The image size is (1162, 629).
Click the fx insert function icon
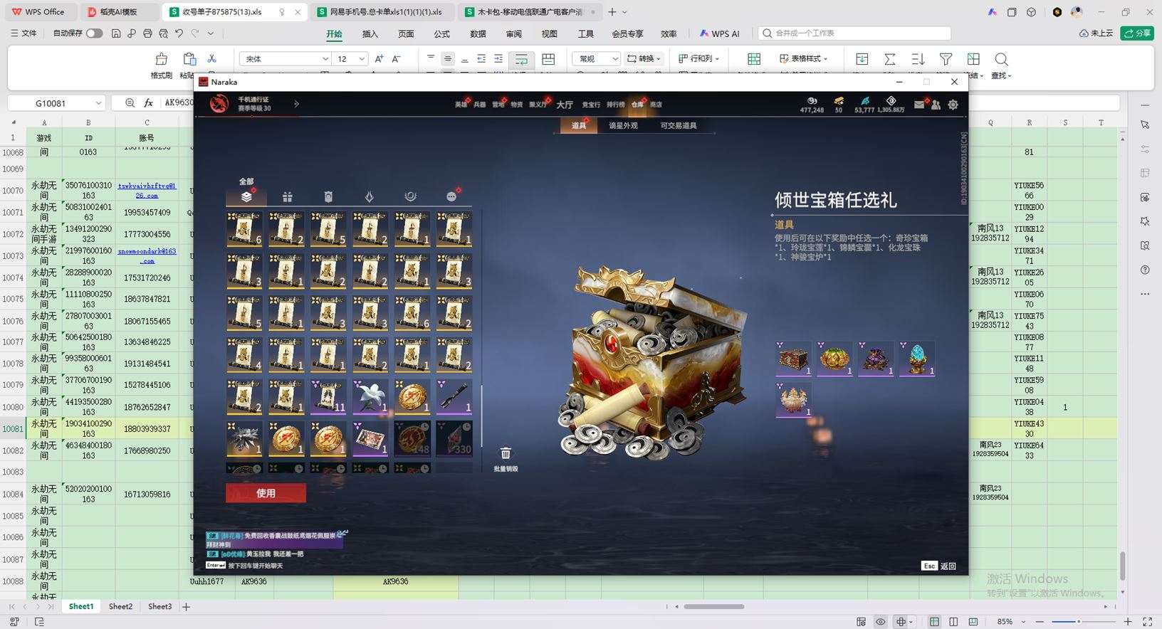148,102
